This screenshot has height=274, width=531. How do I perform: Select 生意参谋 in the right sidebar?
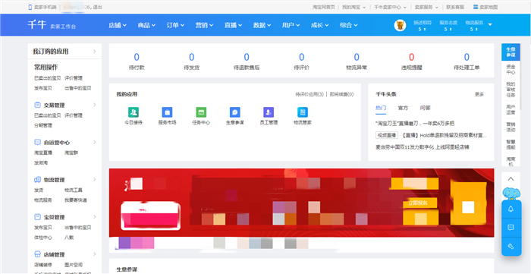coord(511,52)
